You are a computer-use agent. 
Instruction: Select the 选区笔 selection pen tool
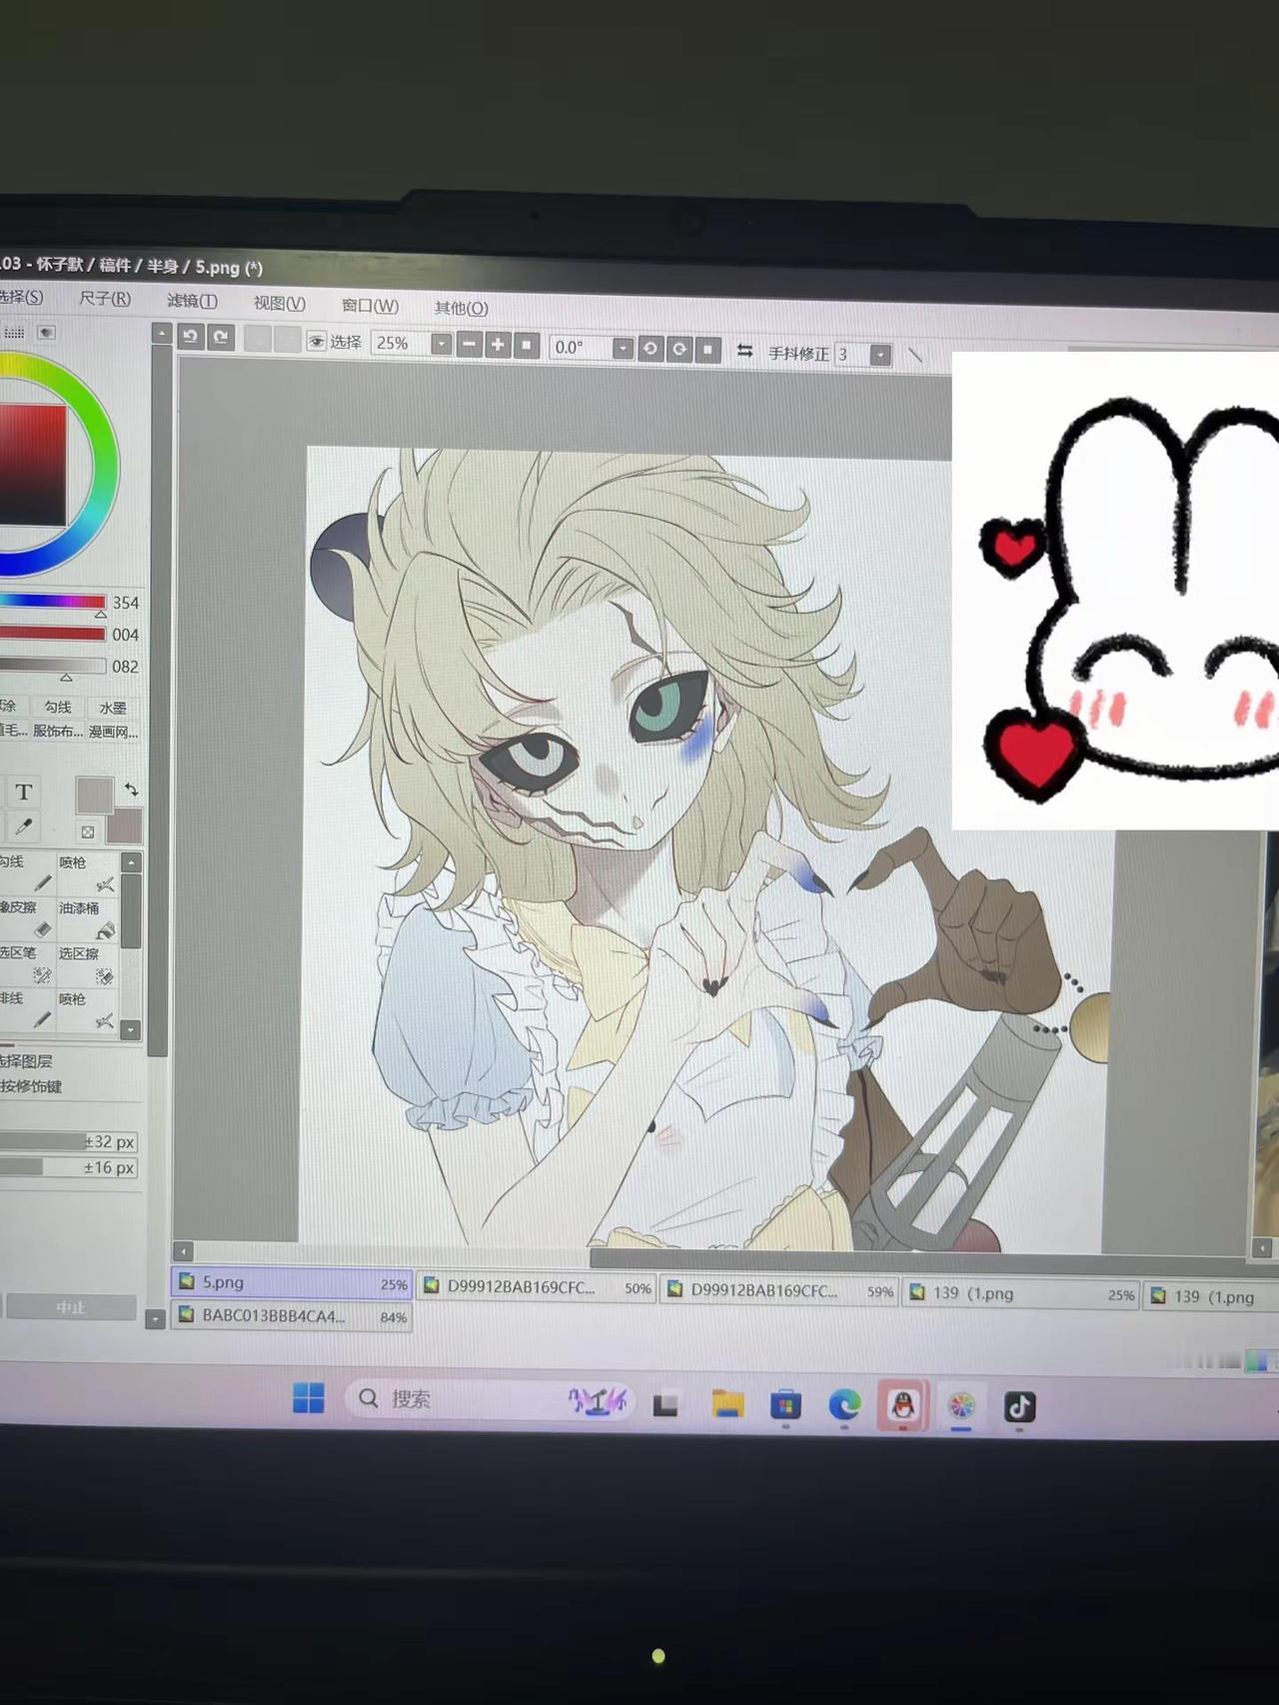(26, 964)
